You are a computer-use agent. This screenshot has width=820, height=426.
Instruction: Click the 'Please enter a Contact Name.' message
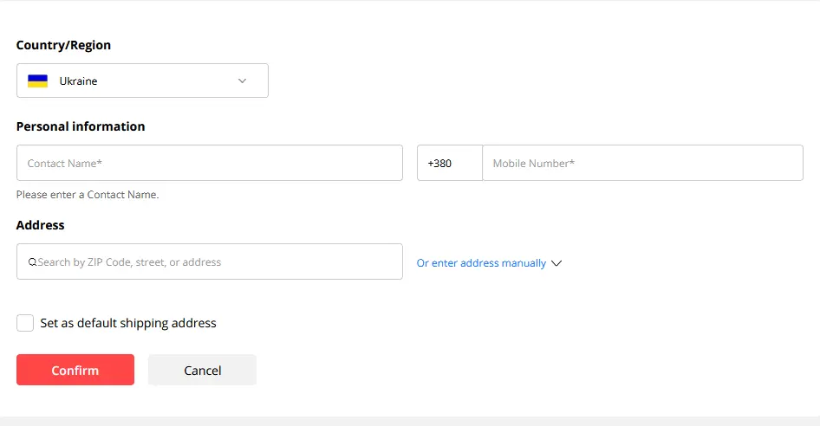88,195
